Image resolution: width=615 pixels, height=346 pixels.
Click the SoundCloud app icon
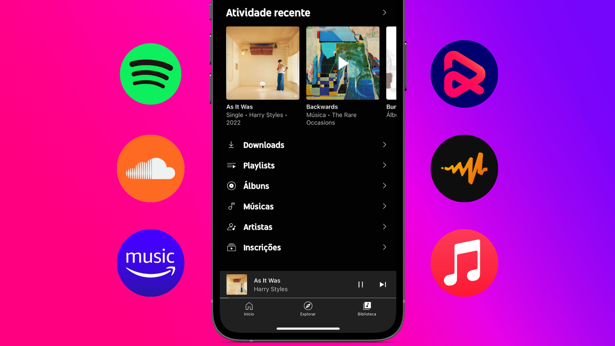pos(151,169)
